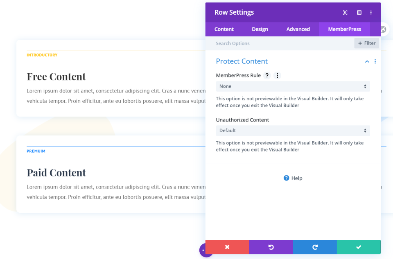
Task: Open MemberPress Rule field options dots
Action: (x=277, y=75)
